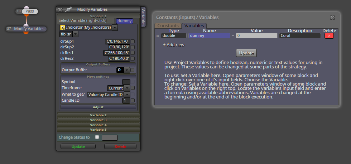The image size is (351, 164).
Task: Click the input connector atop the Pass block
Action: click(27, 8)
